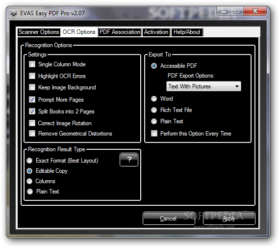Close the EVAS Easy PDF Pro window

[x=255, y=11]
